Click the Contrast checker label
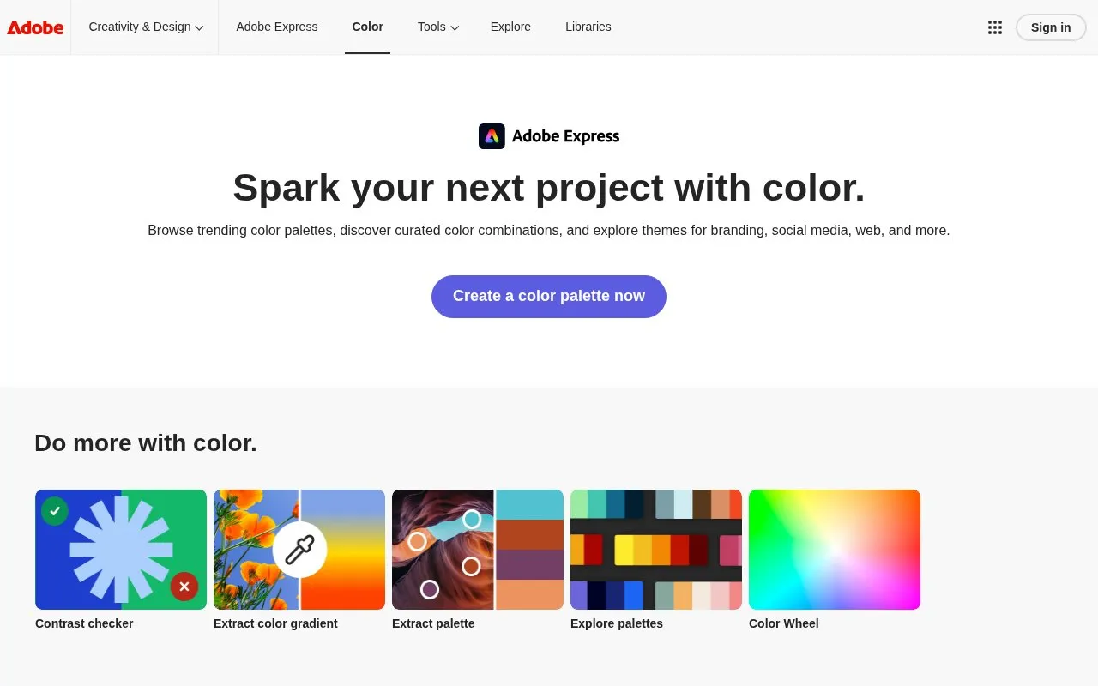This screenshot has width=1098, height=686. tap(84, 623)
